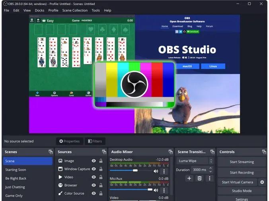Open the Help menu

pyautogui.click(x=107, y=10)
